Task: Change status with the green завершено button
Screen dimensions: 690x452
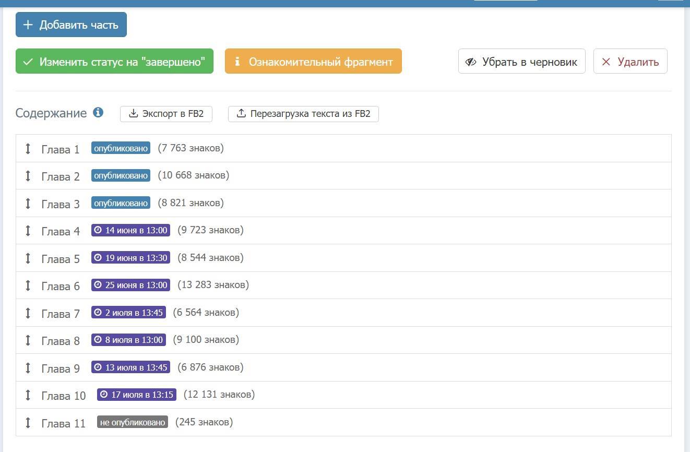Action: point(114,62)
